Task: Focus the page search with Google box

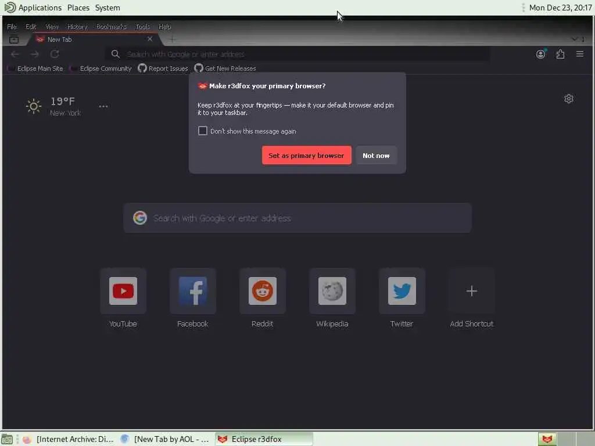Action: pos(297,218)
